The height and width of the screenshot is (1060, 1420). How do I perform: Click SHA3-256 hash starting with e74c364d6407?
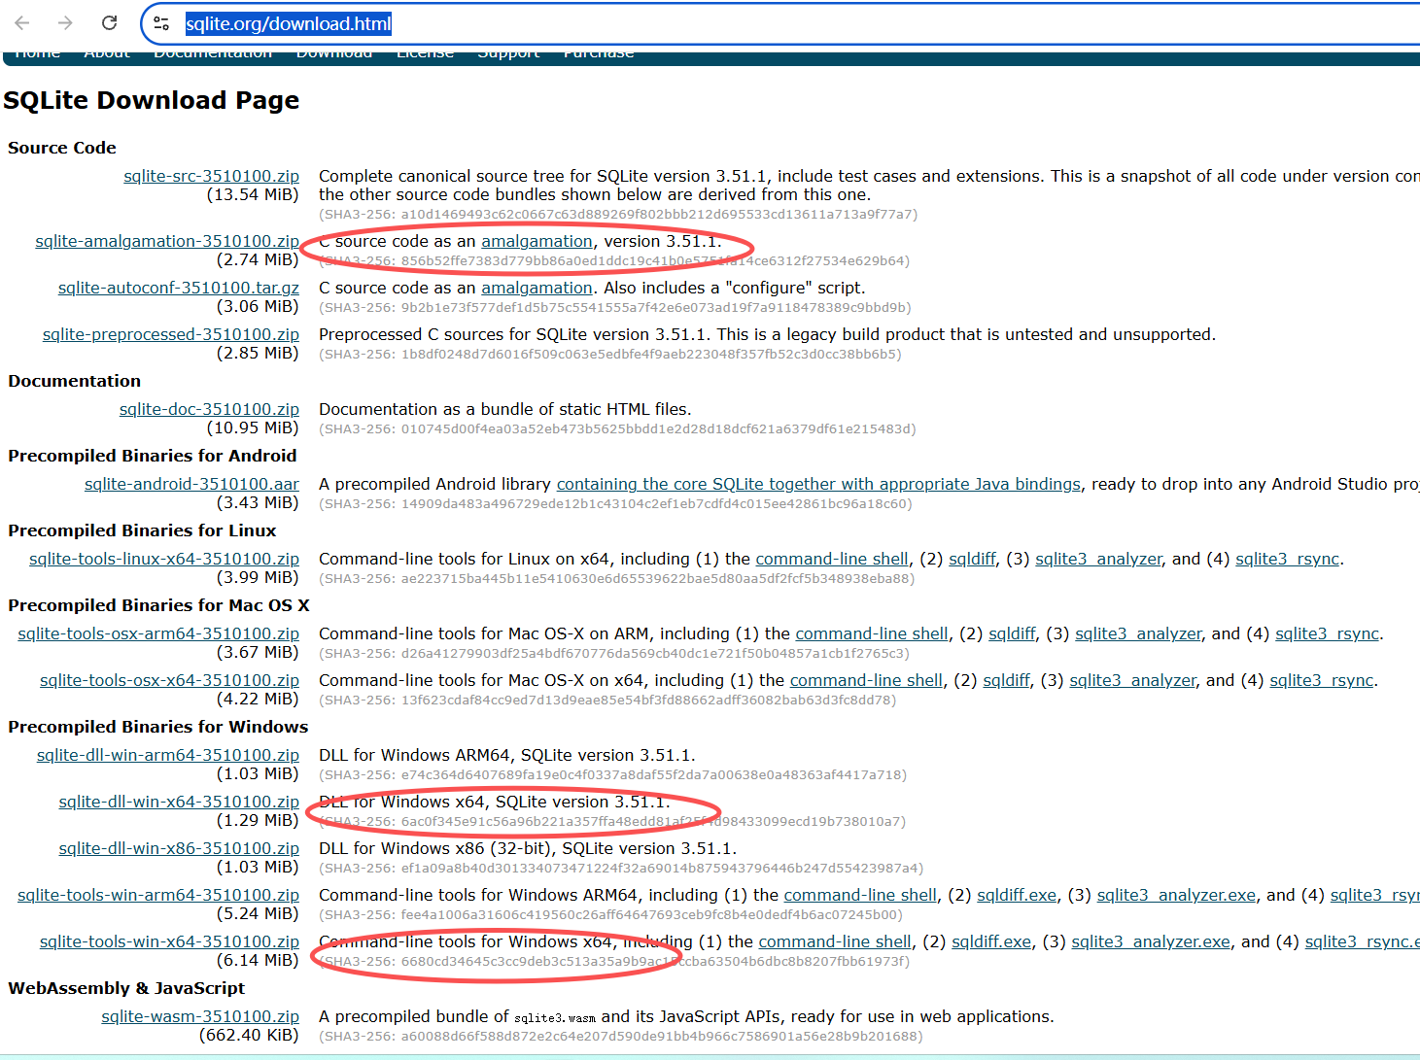click(613, 775)
